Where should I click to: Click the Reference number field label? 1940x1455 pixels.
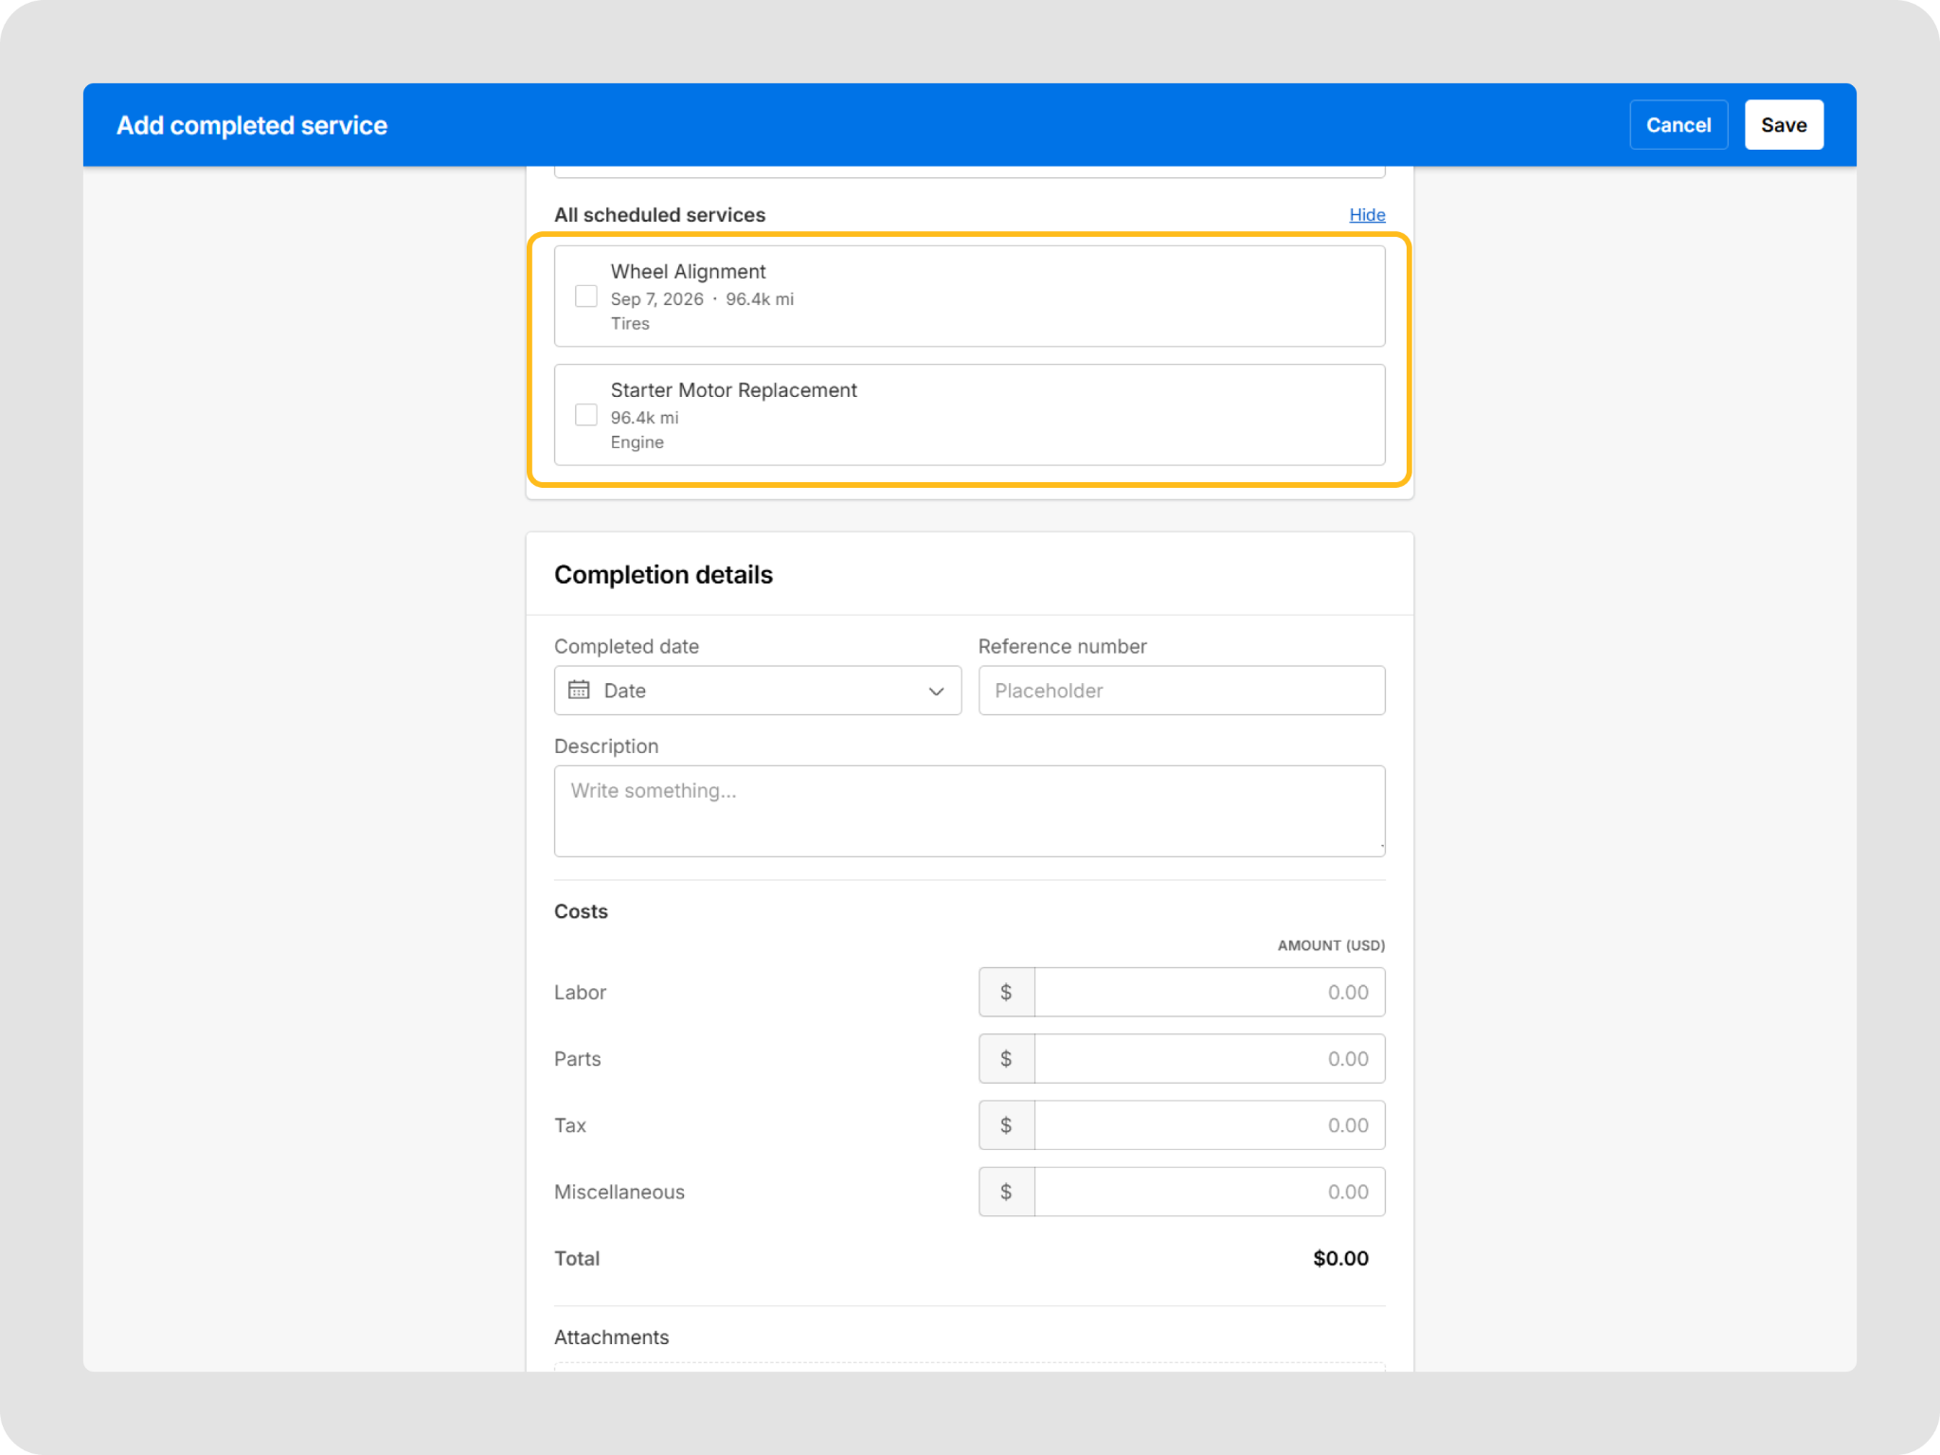pos(1062,646)
